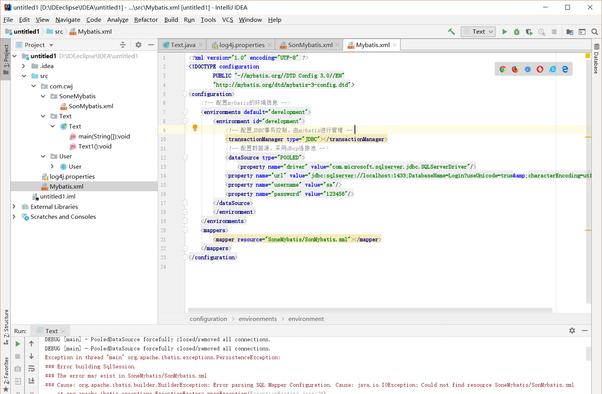Screen dimensions: 602x394
Task: Open the Refactor menu
Action: 146,20
